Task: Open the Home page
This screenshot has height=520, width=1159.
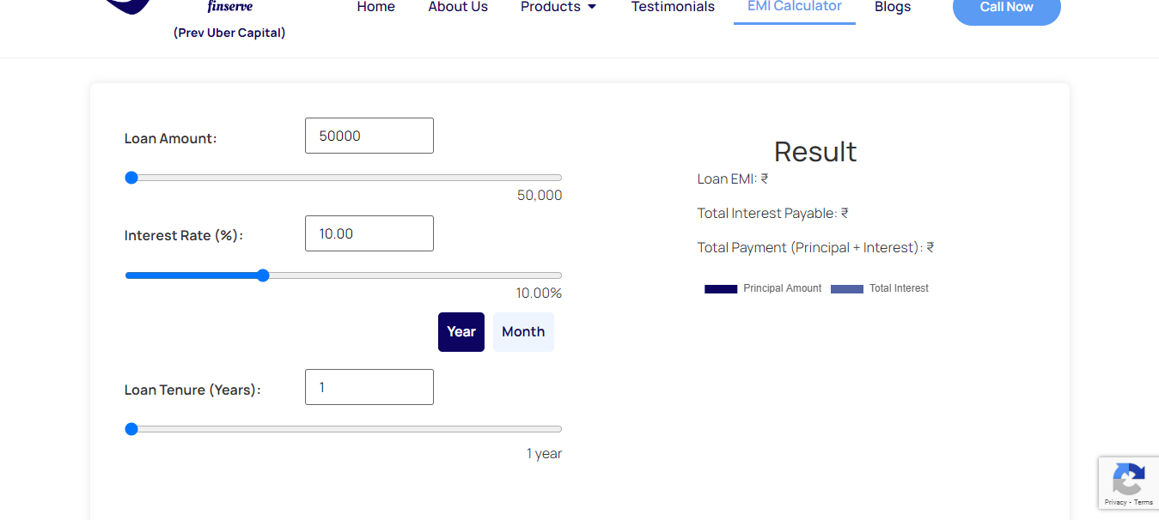Action: tap(375, 7)
